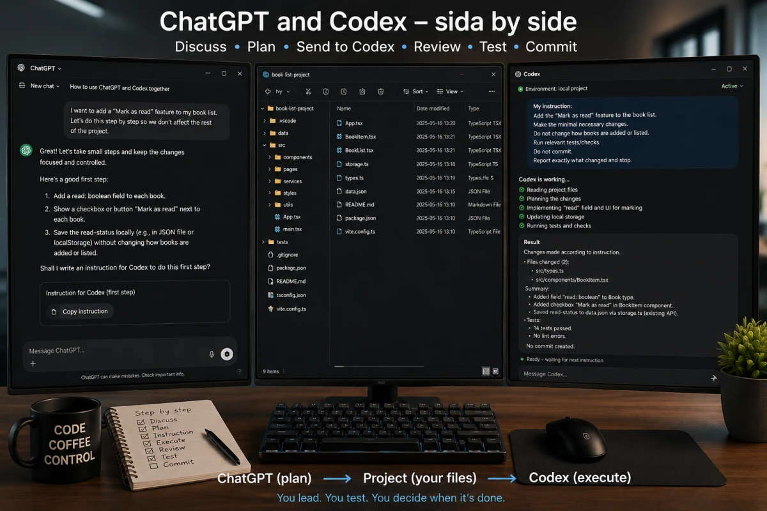Click the round stop button in ChatGPT composer
The height and width of the screenshot is (511, 767).
click(227, 354)
